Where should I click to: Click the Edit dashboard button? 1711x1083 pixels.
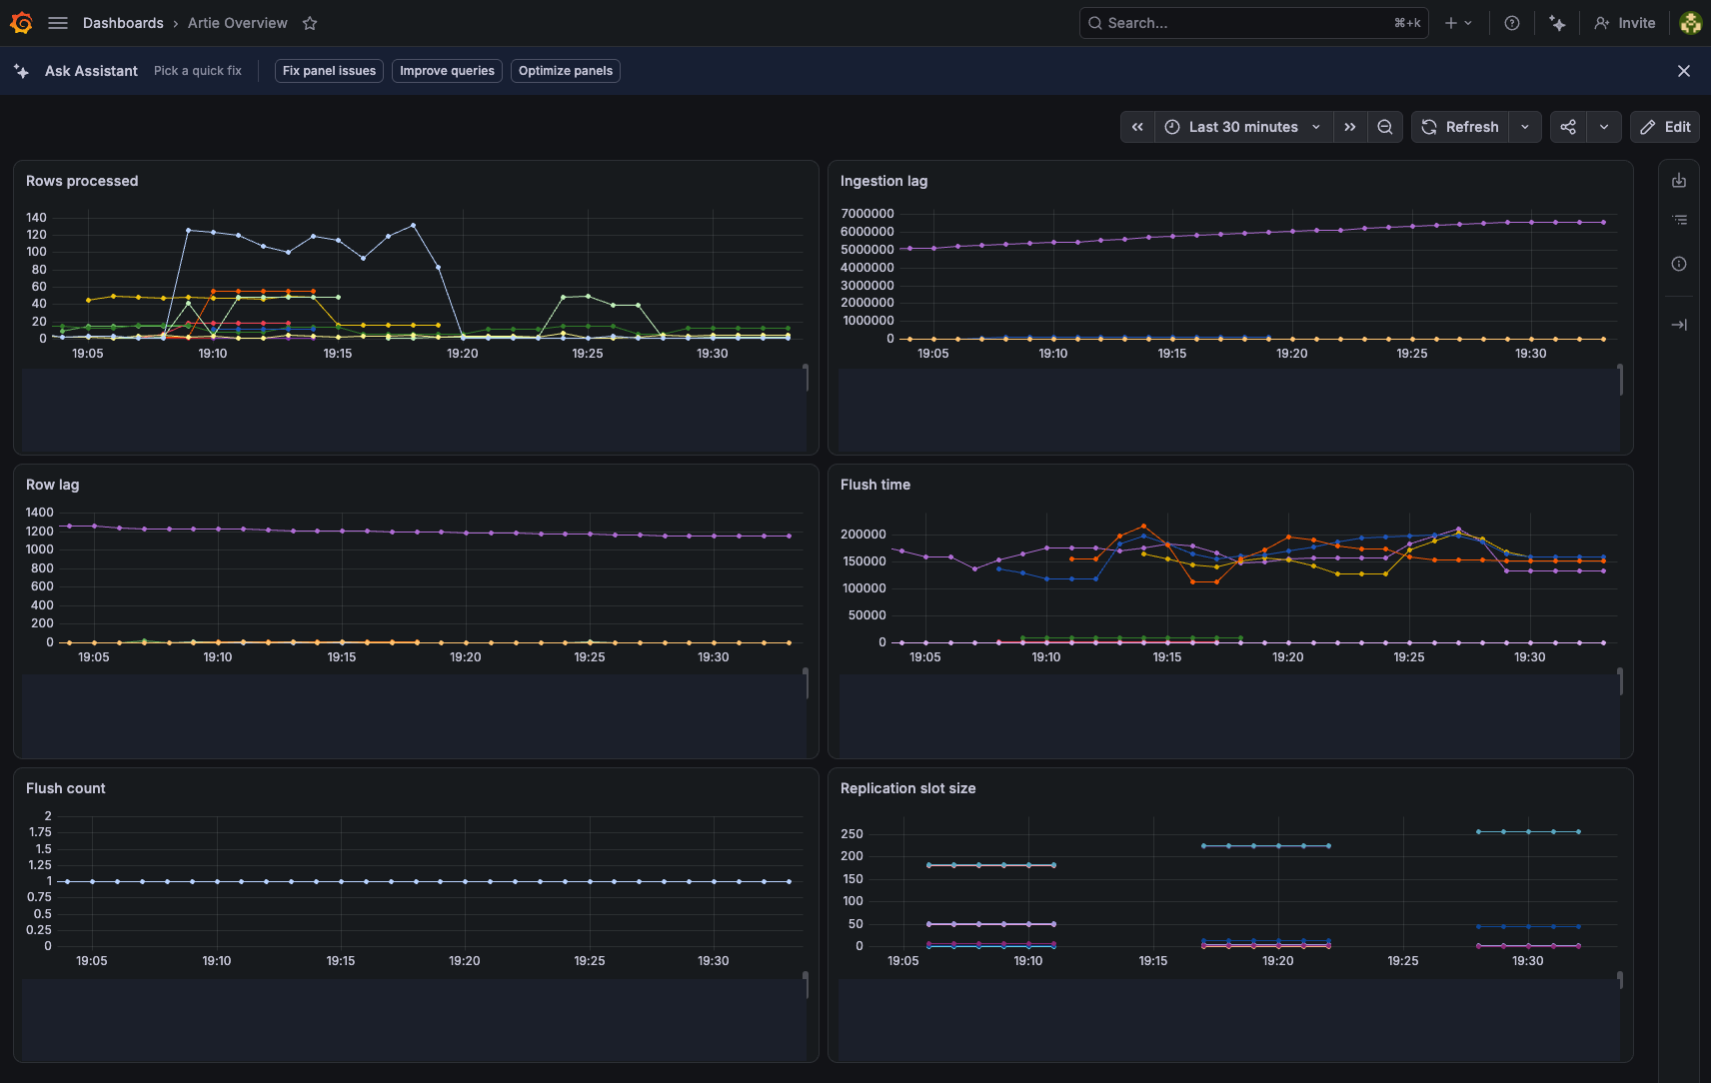(x=1665, y=127)
